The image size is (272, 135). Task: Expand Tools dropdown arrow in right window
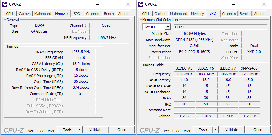point(215,130)
